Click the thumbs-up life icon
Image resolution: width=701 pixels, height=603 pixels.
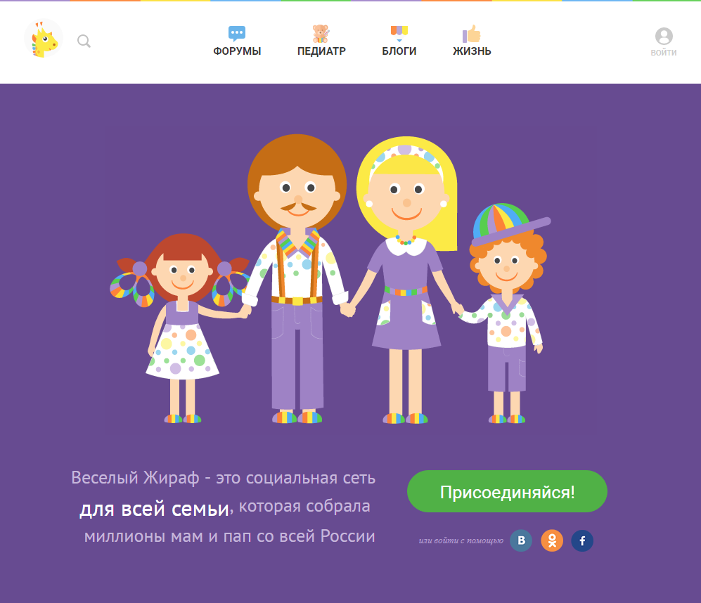[471, 34]
